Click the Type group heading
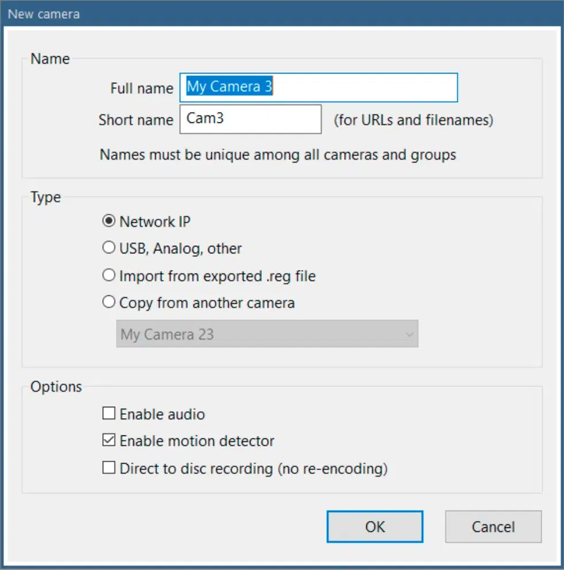The height and width of the screenshot is (571, 564). (45, 198)
